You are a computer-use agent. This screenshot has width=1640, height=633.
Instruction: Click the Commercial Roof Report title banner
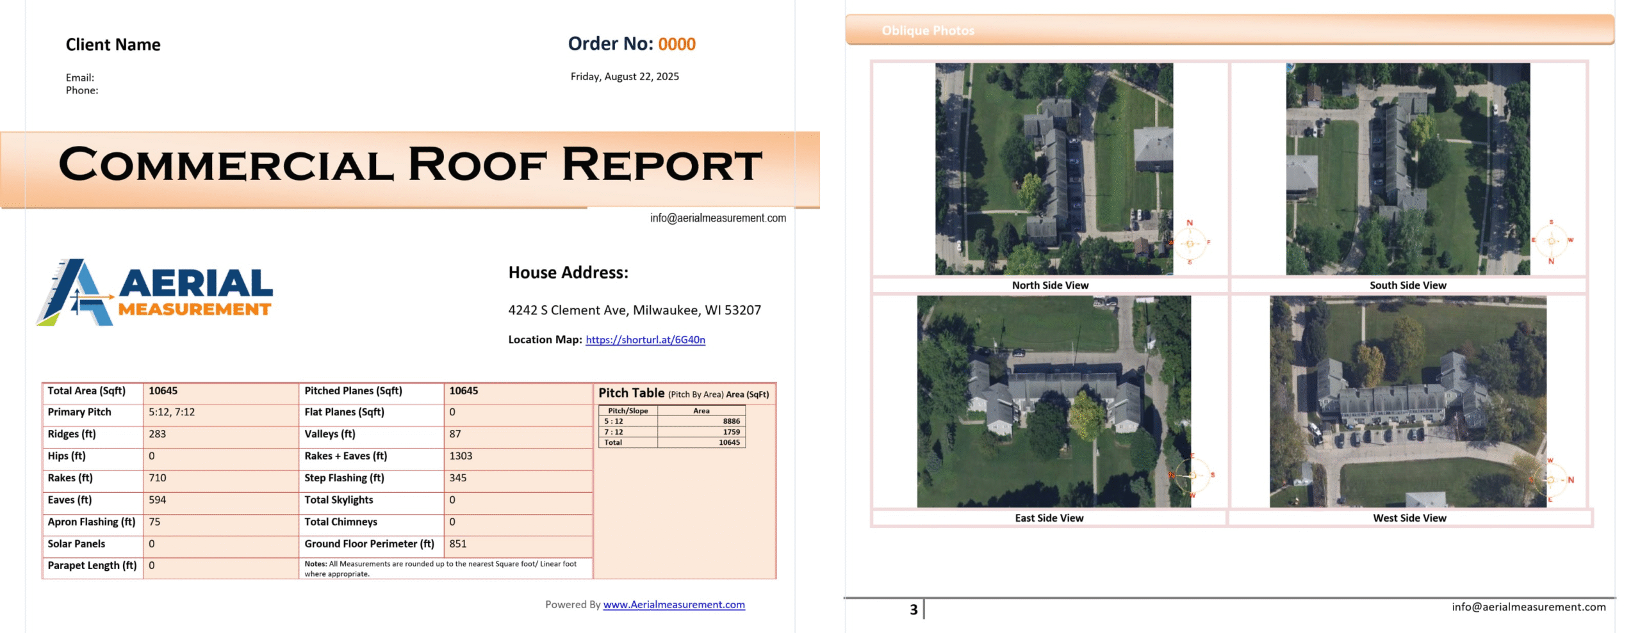pyautogui.click(x=410, y=166)
